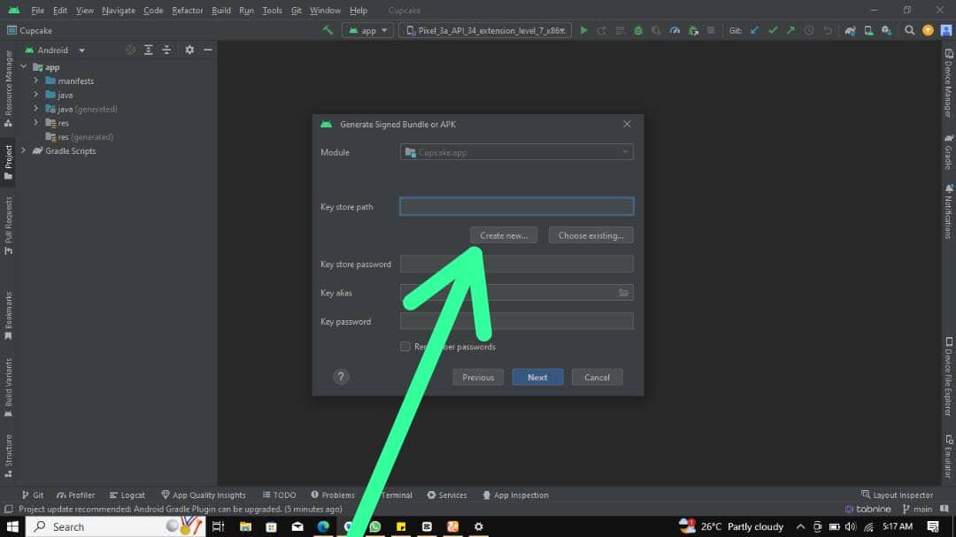Screen dimensions: 956x537
Task: Click the Git update project arrow
Action: point(754,30)
